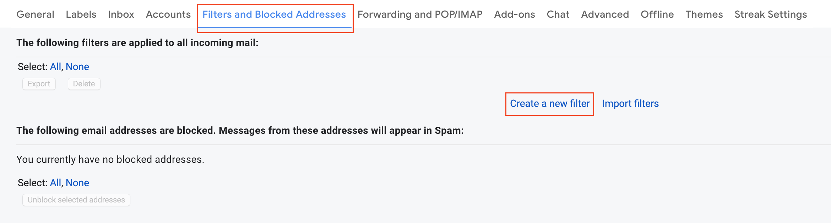831x223 pixels.
Task: Open the Streak Settings tab
Action: point(771,15)
